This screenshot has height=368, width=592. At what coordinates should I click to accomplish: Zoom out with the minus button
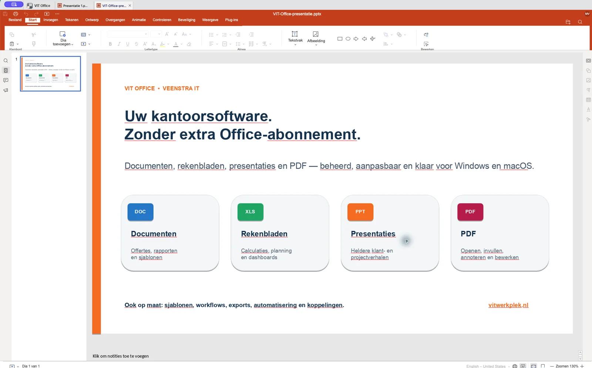[552, 366]
